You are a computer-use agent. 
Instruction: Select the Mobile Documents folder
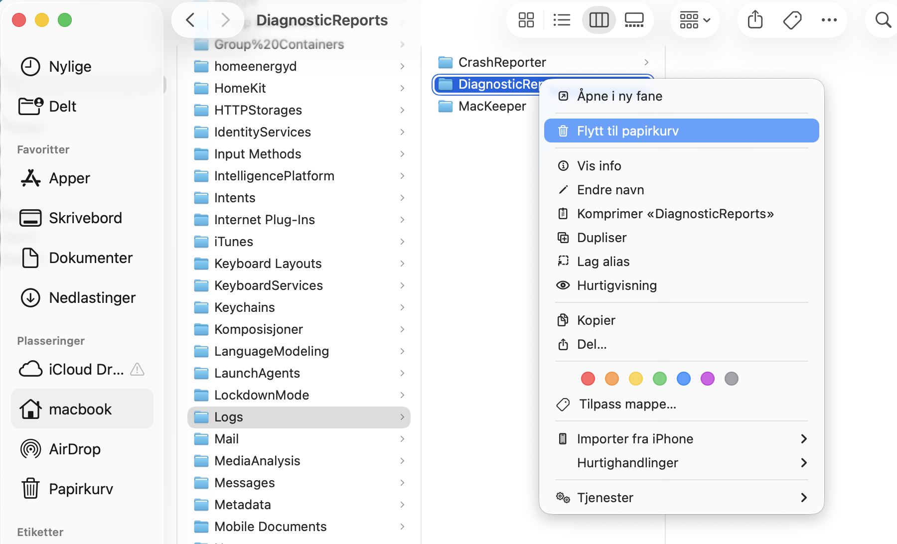pos(299,527)
